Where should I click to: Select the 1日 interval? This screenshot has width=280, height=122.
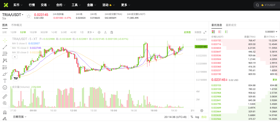[x=81, y=32]
